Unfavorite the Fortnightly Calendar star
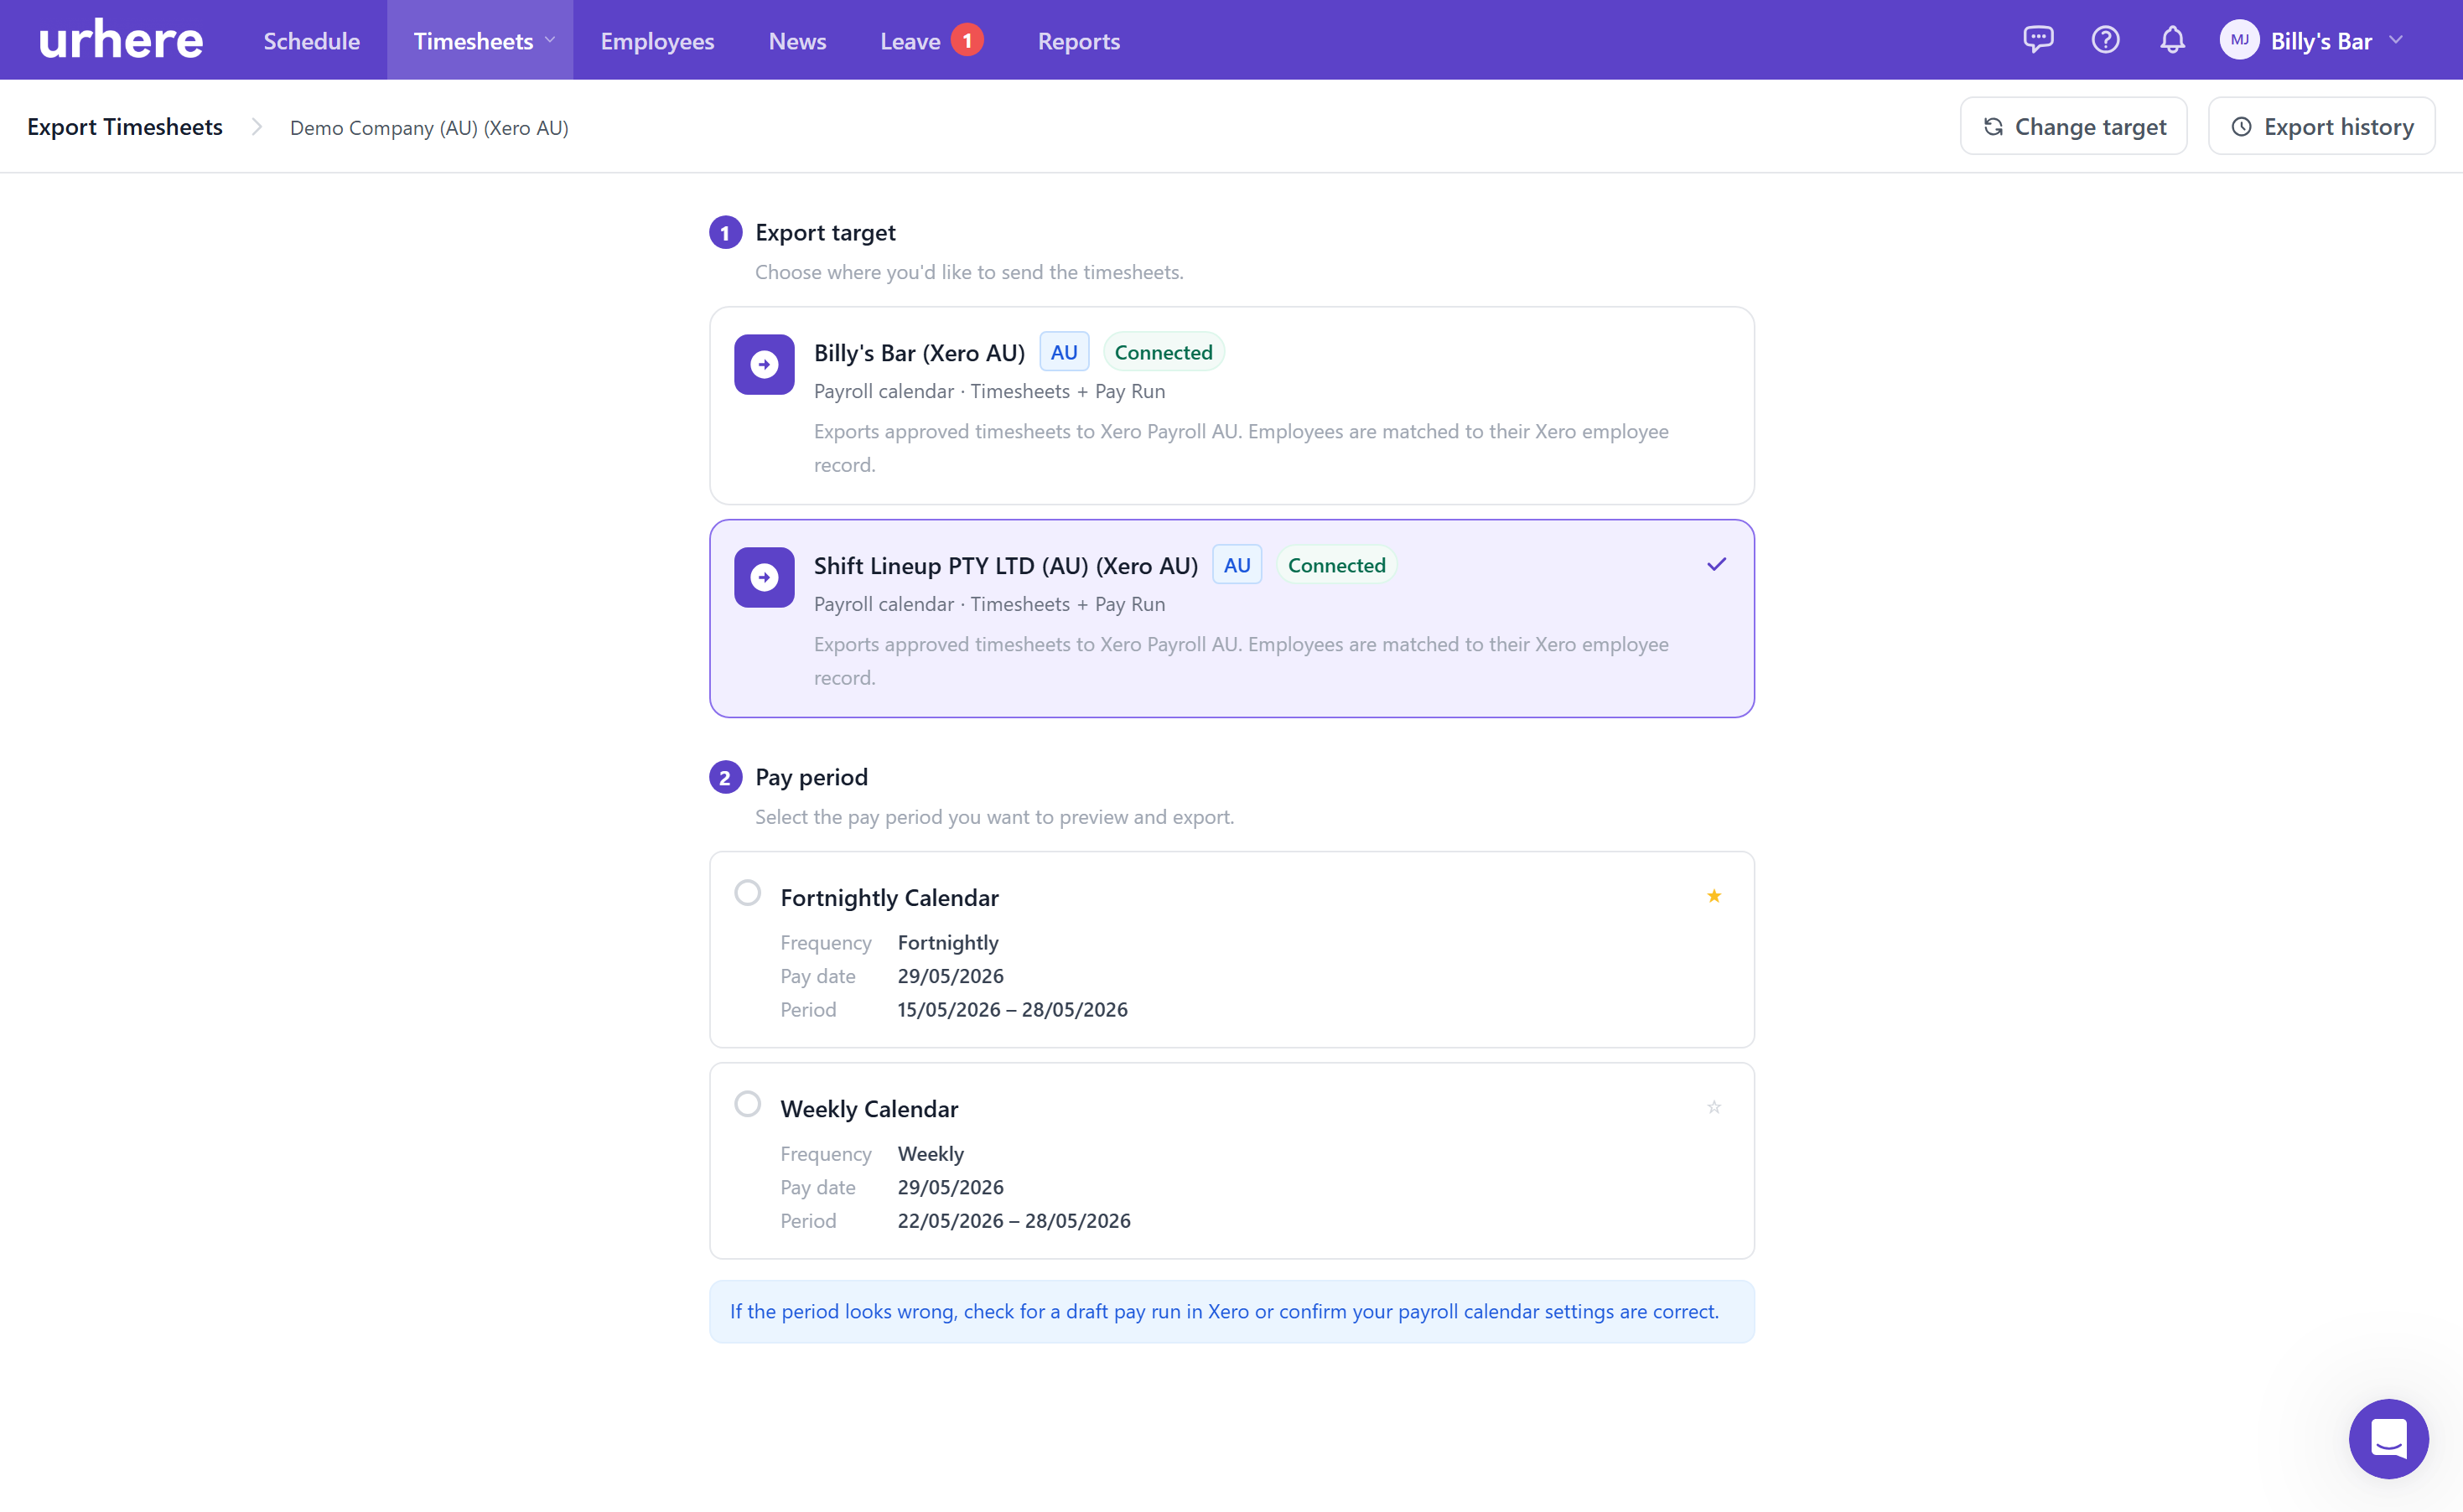The width and height of the screenshot is (2463, 1512). [x=1713, y=896]
